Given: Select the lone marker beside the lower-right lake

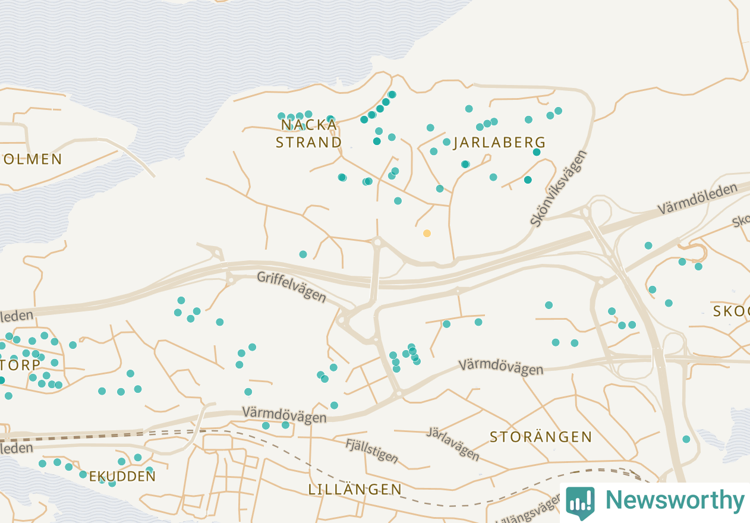Looking at the screenshot, I should pyautogui.click(x=686, y=439).
